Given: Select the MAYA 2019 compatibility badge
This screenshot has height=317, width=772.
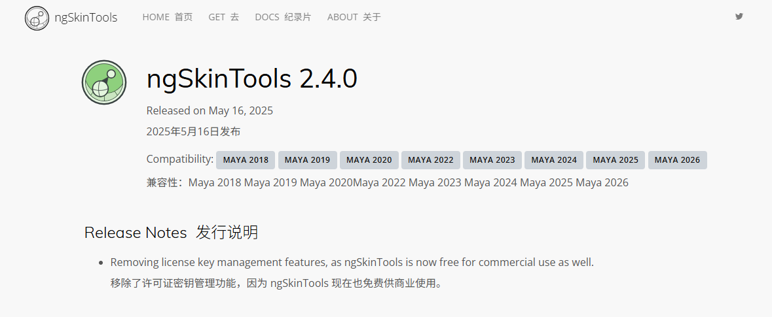Looking at the screenshot, I should click(x=307, y=160).
